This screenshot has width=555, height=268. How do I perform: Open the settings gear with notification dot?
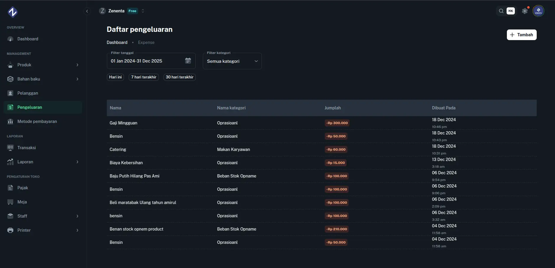tap(525, 11)
